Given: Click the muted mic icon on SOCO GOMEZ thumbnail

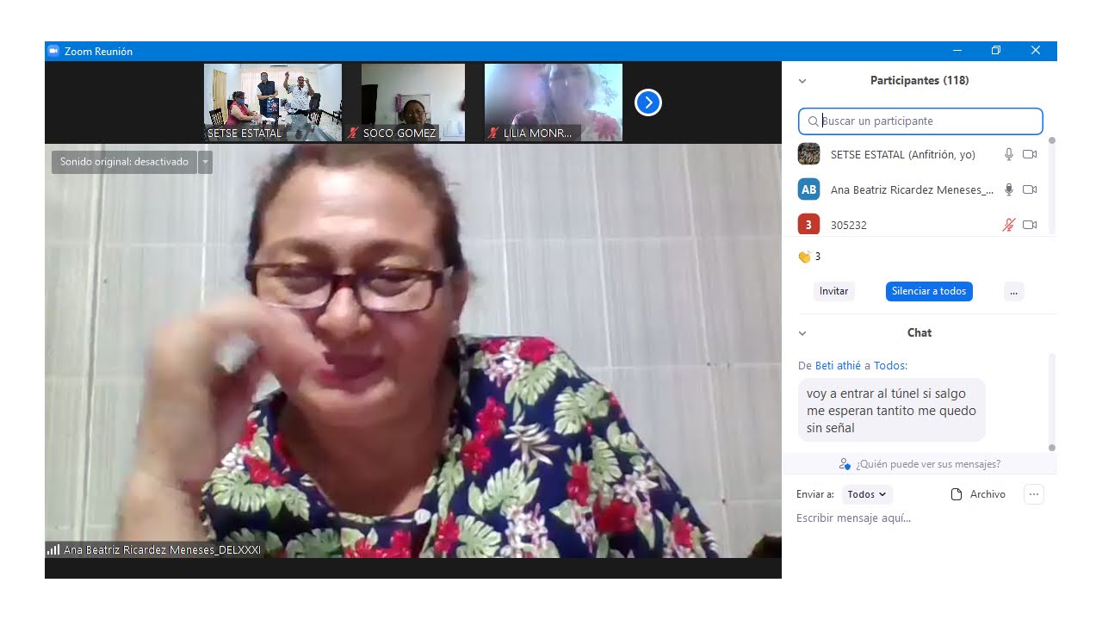Looking at the screenshot, I should point(352,133).
